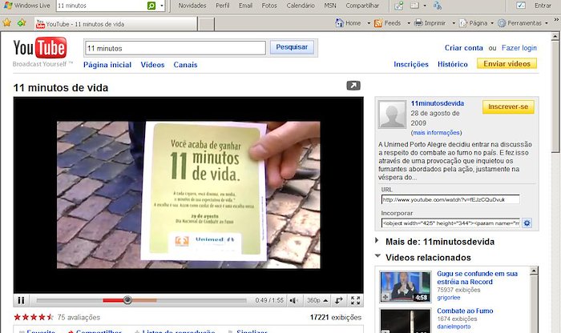Click the Pesquisar search button
Screen dimensions: 561x333
click(292, 47)
